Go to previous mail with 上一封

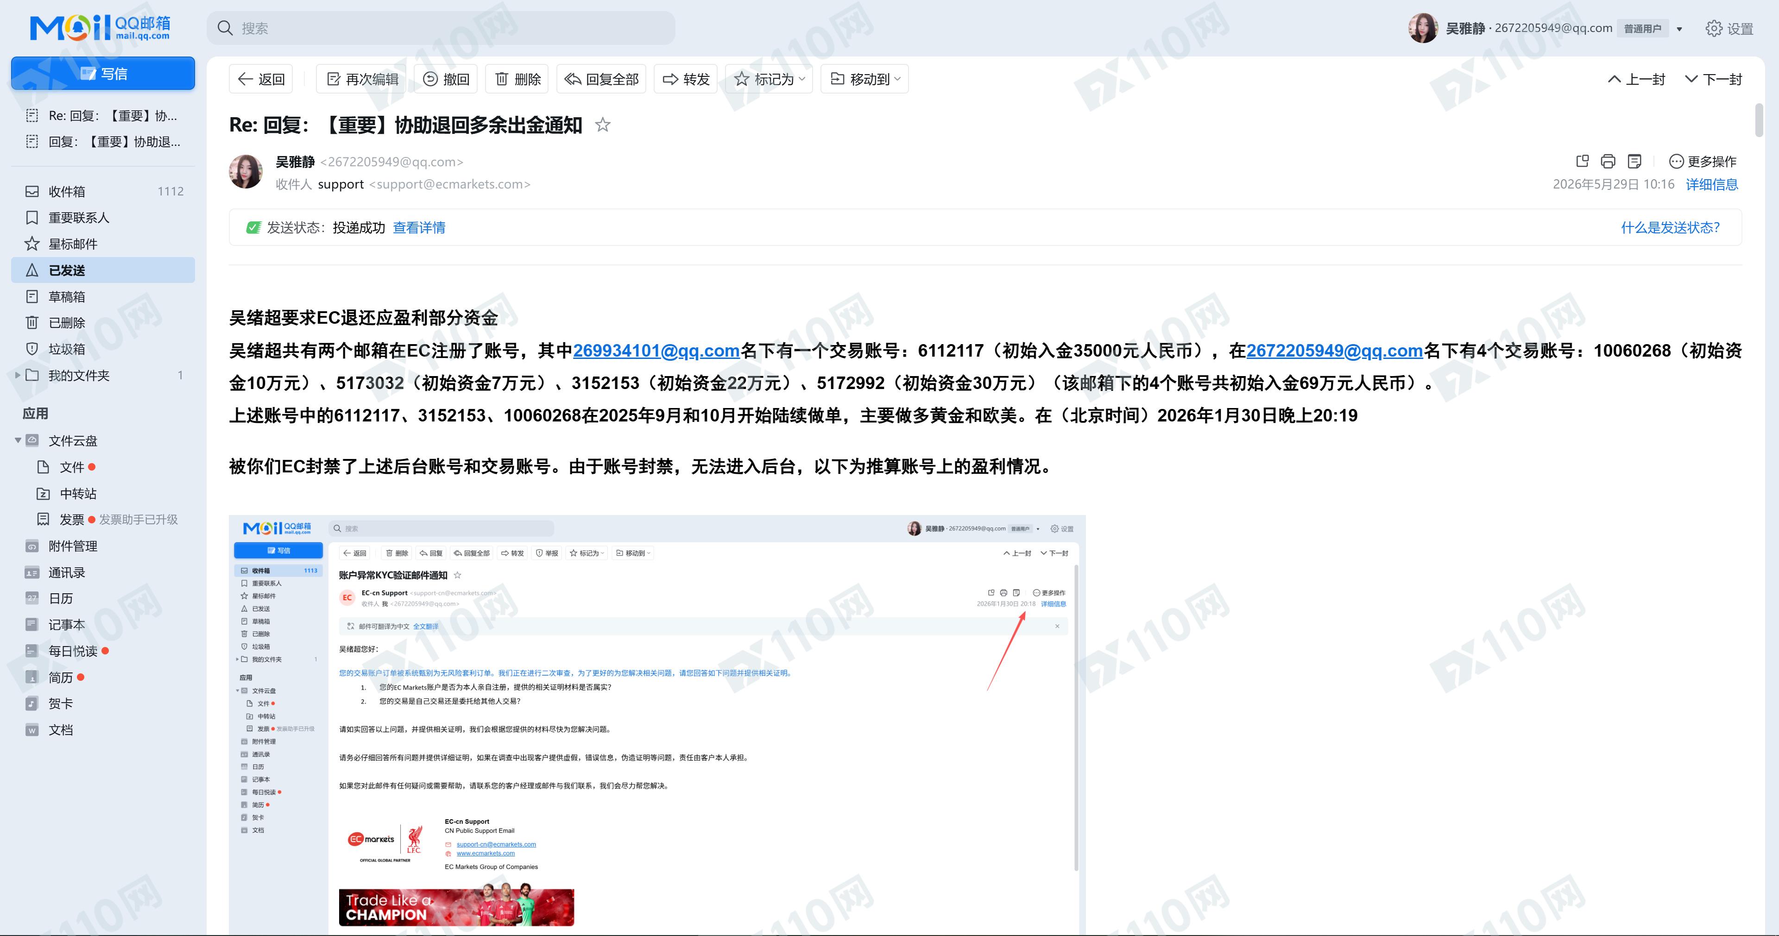click(x=1637, y=79)
